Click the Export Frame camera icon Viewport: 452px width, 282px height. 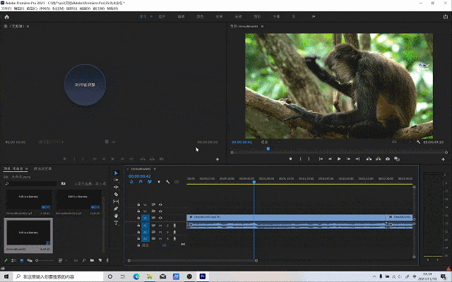[x=388, y=159]
